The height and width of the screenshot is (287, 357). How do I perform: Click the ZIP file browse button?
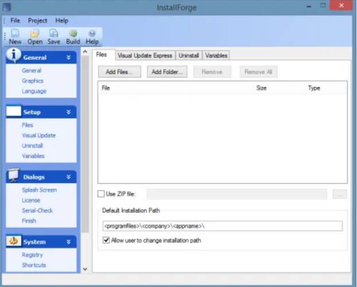click(x=340, y=194)
